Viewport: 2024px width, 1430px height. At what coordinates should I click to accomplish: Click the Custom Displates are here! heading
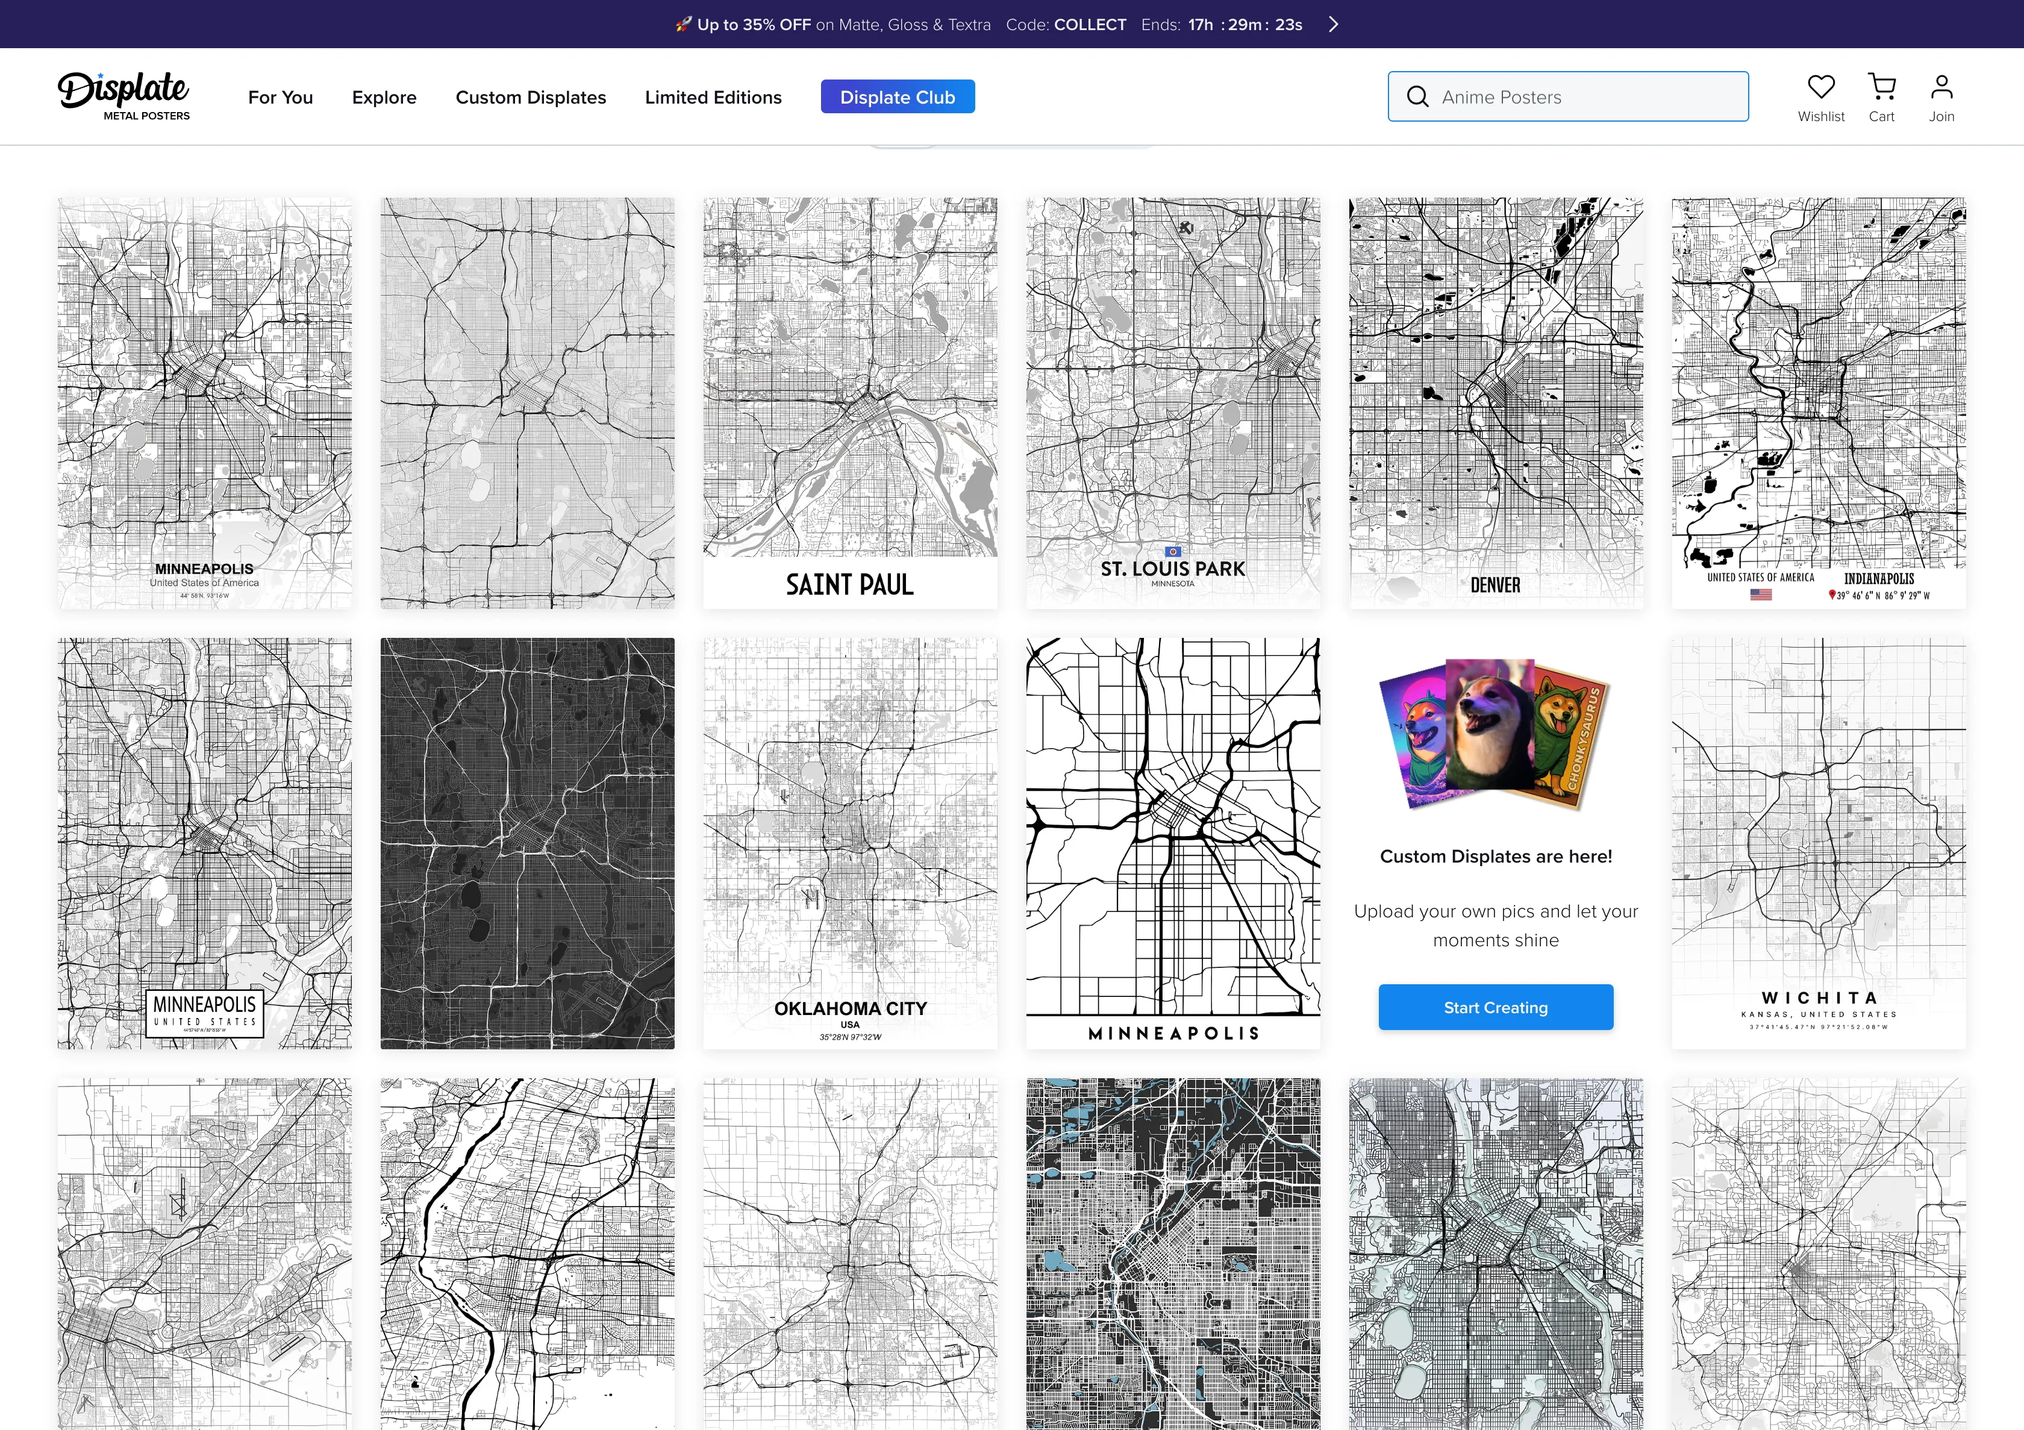click(1495, 856)
